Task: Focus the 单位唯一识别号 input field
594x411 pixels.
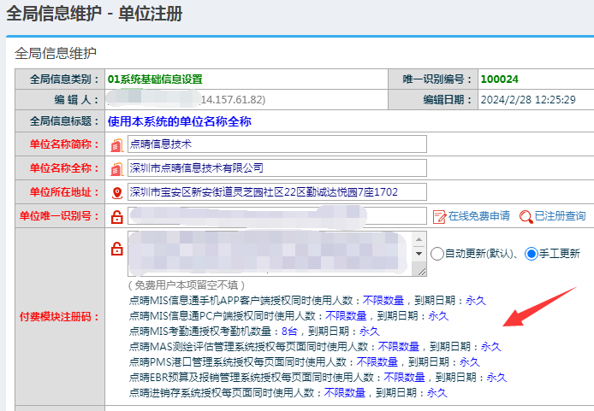Action: [276, 216]
